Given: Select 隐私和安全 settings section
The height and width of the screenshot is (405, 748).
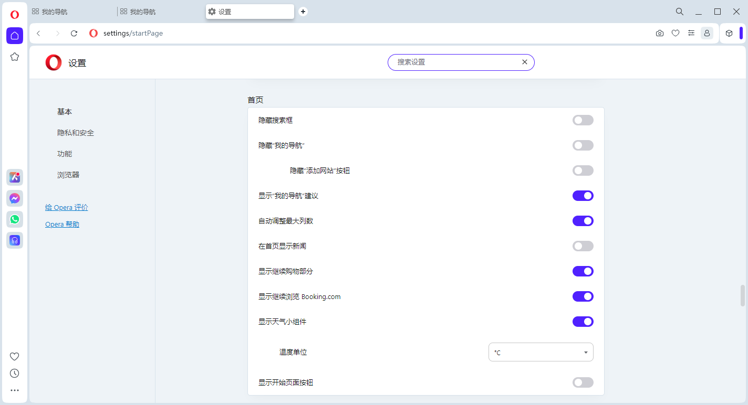Looking at the screenshot, I should point(75,132).
